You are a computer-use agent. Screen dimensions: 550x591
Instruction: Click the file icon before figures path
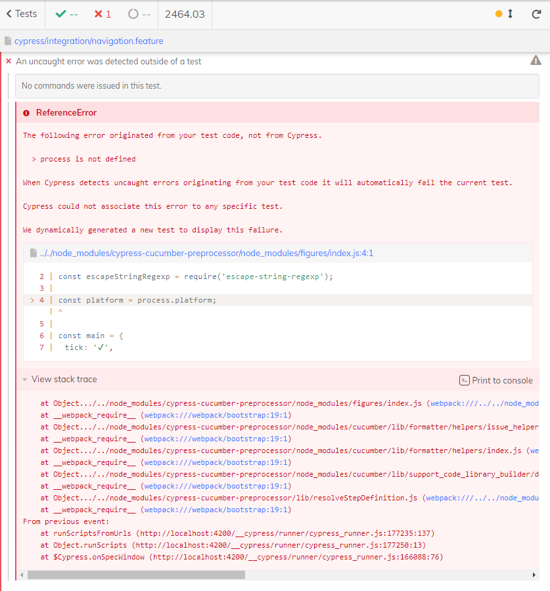pyautogui.click(x=34, y=253)
